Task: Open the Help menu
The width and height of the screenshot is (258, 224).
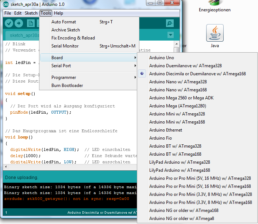Action: (58, 13)
